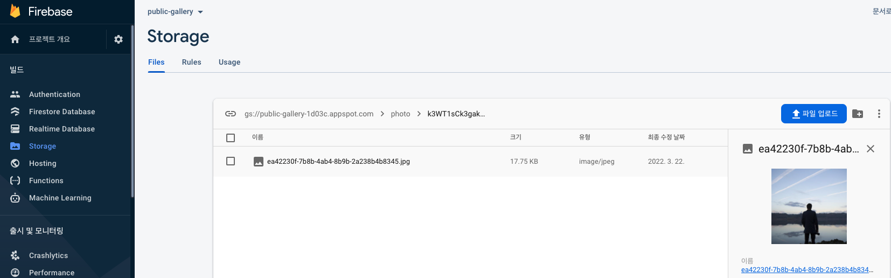Select Storage in the sidebar
891x278 pixels.
click(43, 146)
